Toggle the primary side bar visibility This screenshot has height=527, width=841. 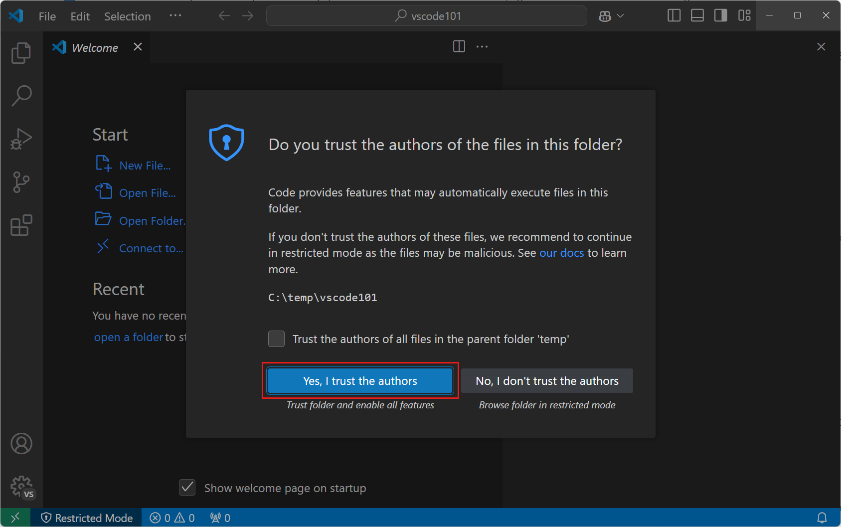point(673,15)
